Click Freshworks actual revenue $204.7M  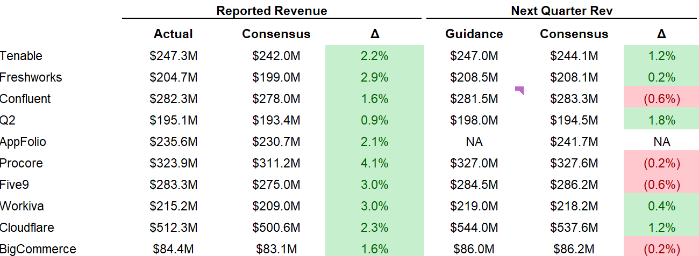173,77
